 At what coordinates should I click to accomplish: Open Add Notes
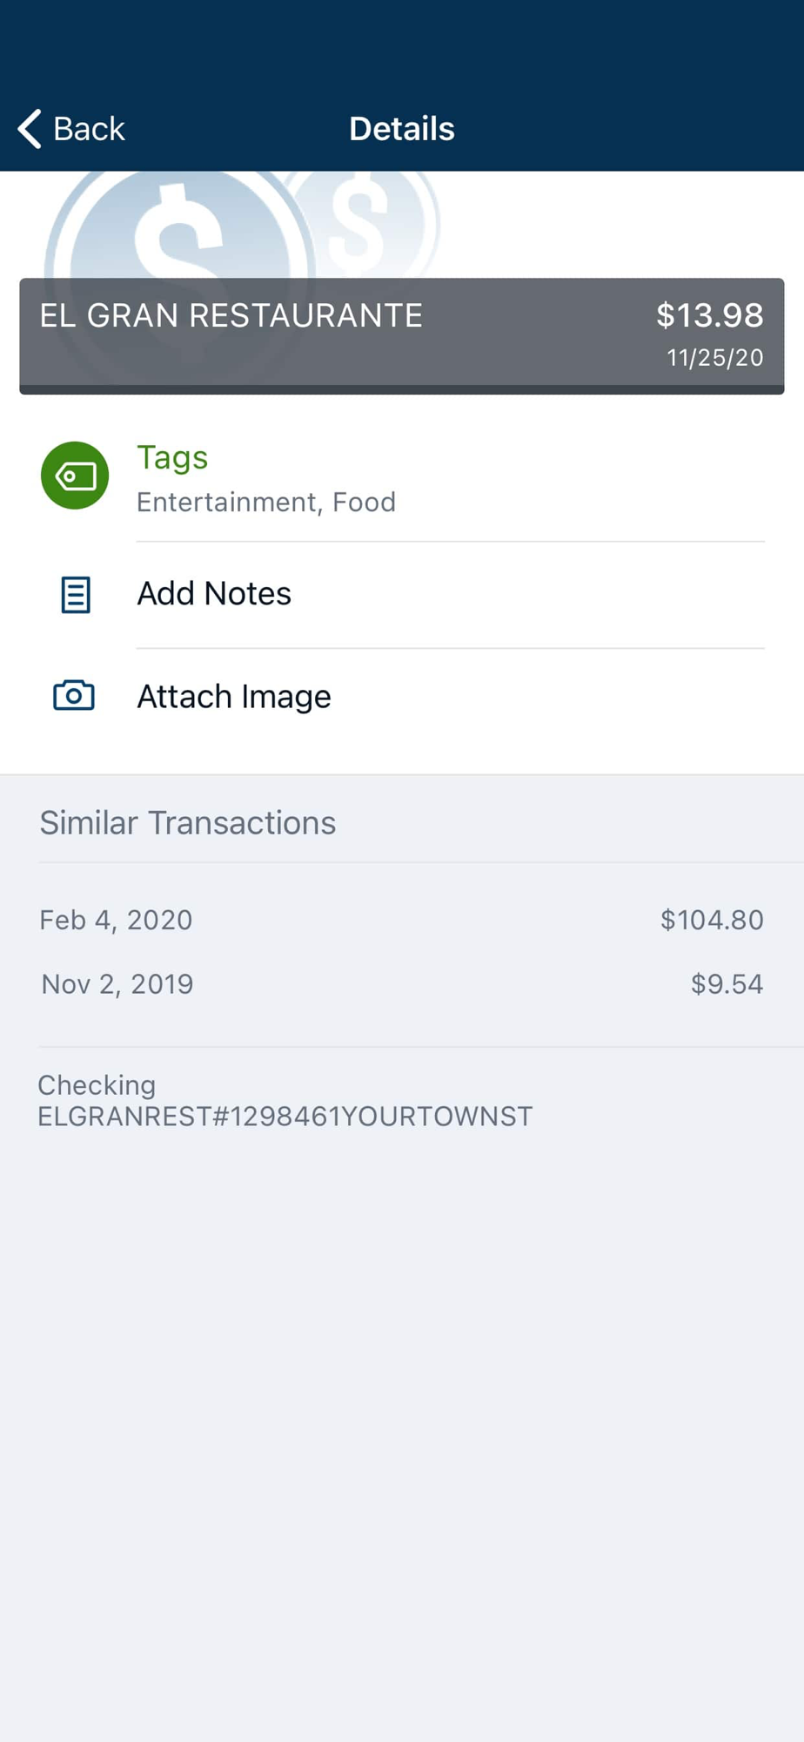pyautogui.click(x=214, y=594)
